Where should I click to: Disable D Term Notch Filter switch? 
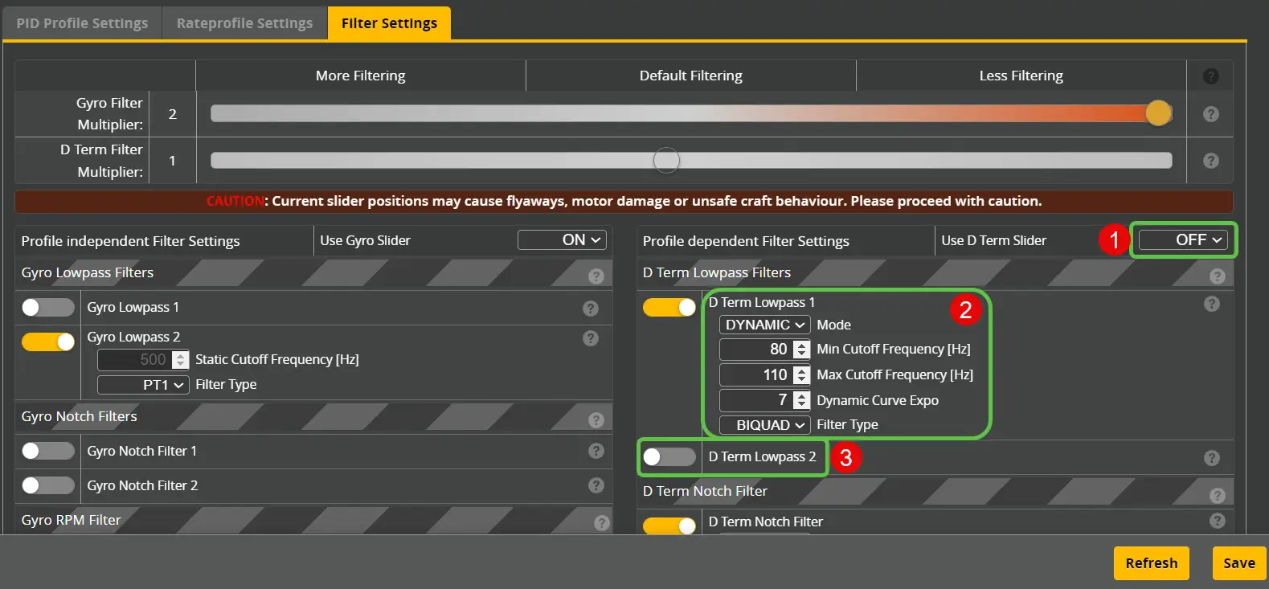(x=669, y=526)
